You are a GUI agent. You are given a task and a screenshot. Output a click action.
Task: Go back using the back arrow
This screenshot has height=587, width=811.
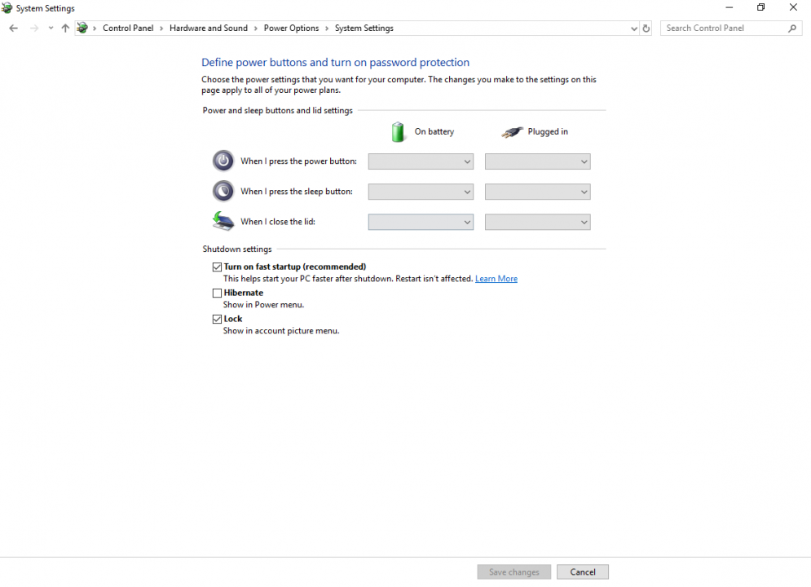tap(13, 29)
